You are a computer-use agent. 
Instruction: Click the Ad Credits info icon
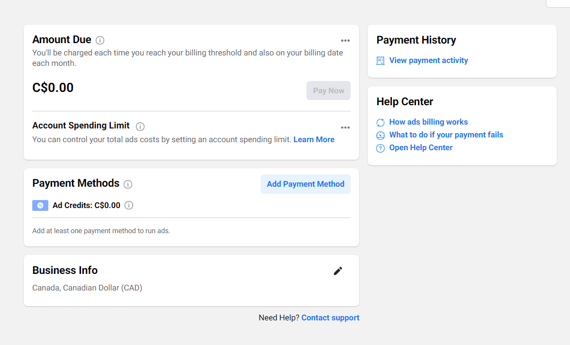[129, 205]
